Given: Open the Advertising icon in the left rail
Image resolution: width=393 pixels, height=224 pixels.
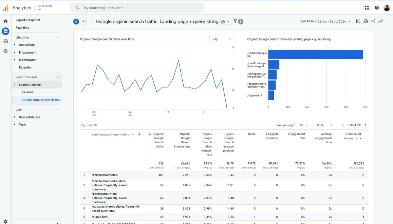Looking at the screenshot, I should coord(6,51).
